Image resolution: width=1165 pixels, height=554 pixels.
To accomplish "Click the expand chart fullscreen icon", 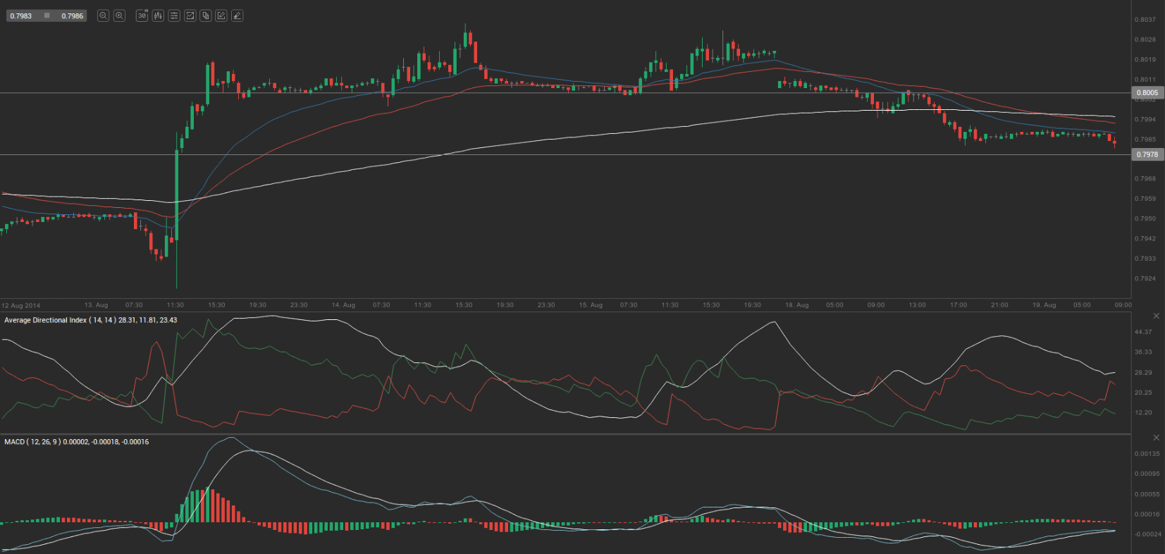I will point(190,16).
